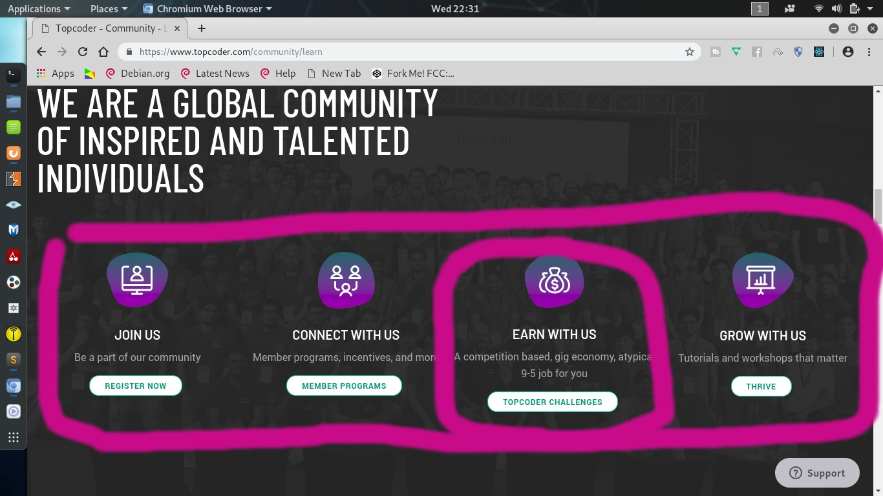Click the Member Programs button

click(344, 386)
